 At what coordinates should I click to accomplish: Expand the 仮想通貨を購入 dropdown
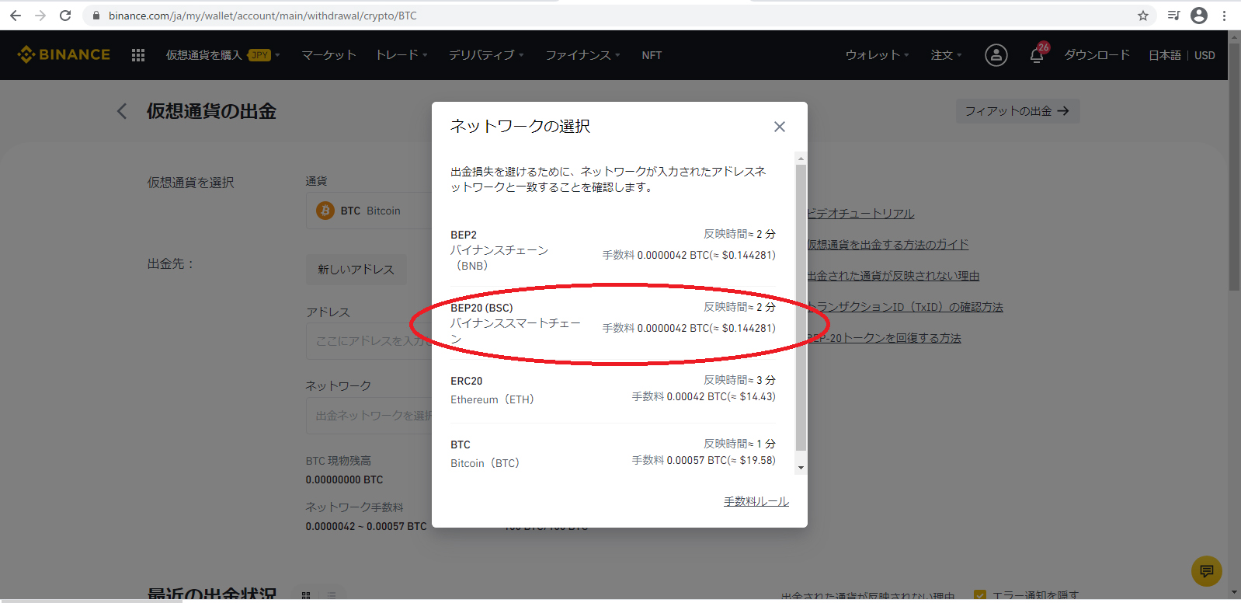tap(223, 55)
